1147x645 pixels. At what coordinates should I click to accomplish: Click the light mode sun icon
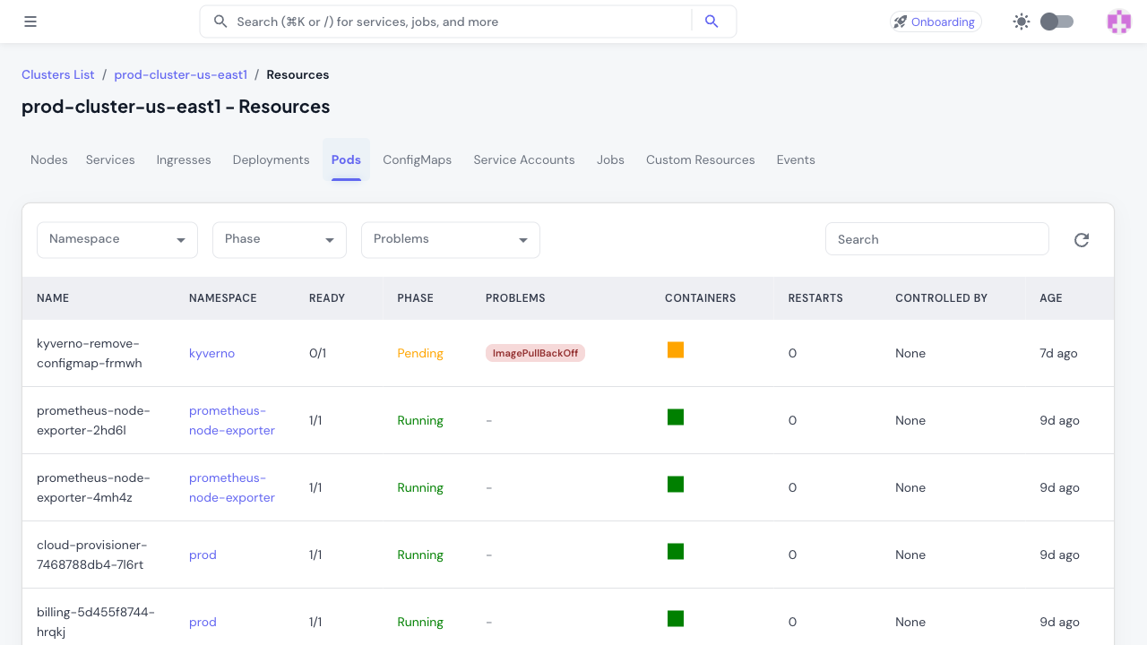pos(1021,21)
